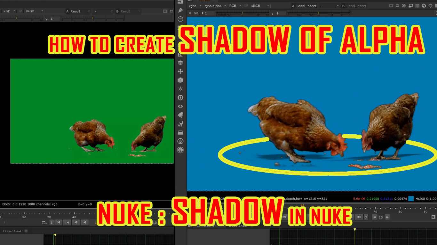Select the right Dope Sheet tab
The width and height of the screenshot is (437, 245).
click(x=238, y=226)
